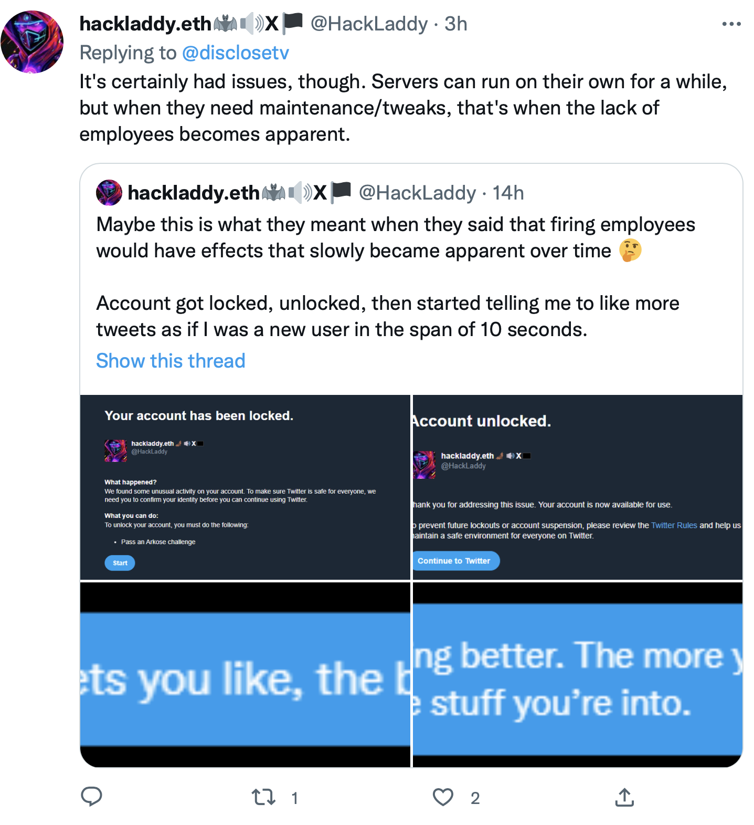754x825 pixels.
Task: Click Show this thread link
Action: [171, 361]
